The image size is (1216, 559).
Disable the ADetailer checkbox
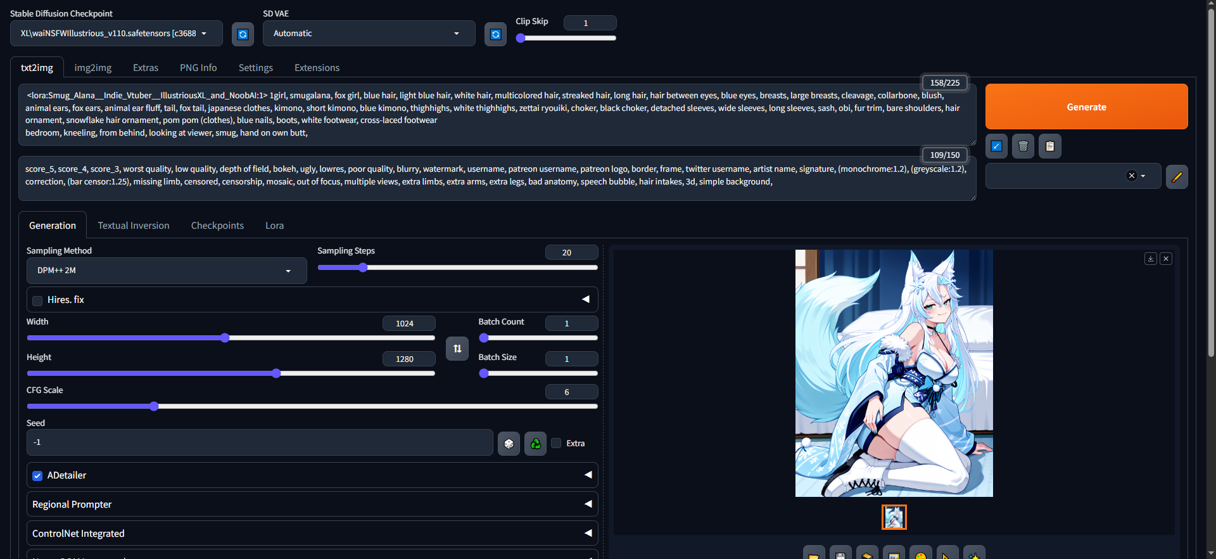coord(37,476)
